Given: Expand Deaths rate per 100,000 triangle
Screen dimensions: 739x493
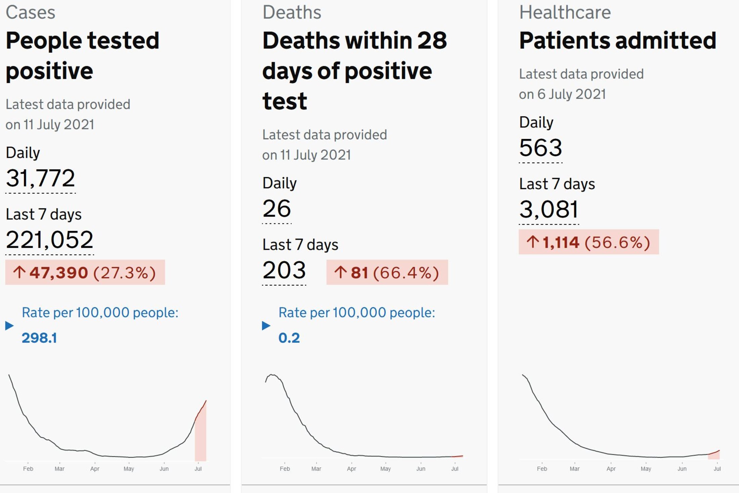Looking at the screenshot, I should click(x=266, y=326).
